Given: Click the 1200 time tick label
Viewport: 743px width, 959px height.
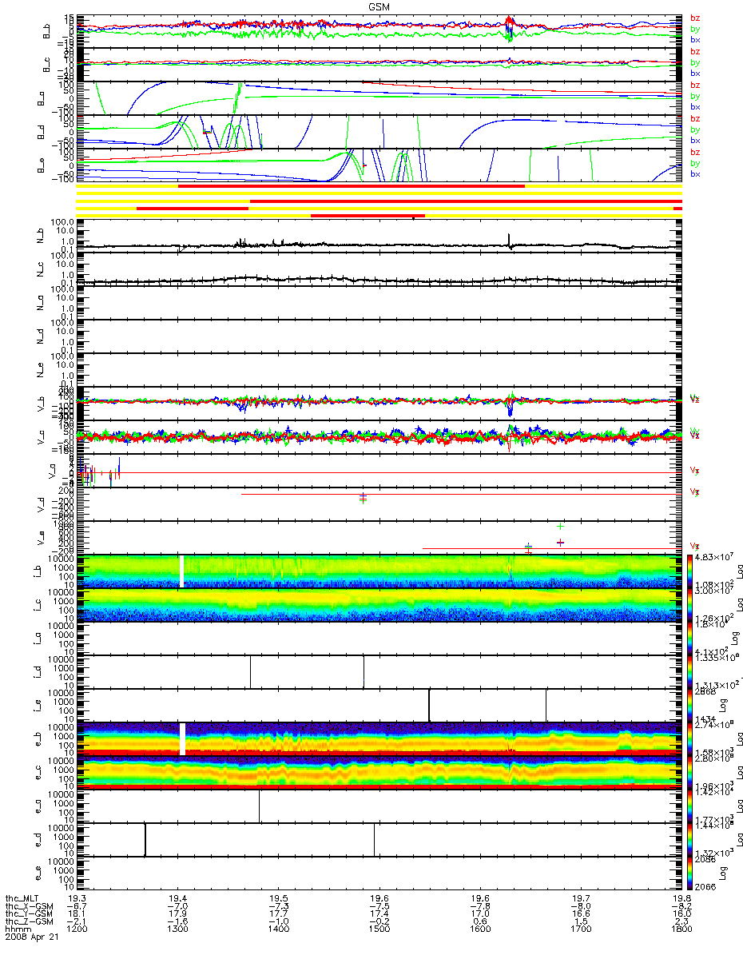Looking at the screenshot, I should (x=77, y=929).
